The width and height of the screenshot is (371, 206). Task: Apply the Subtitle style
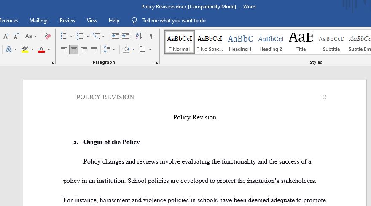[331, 42]
